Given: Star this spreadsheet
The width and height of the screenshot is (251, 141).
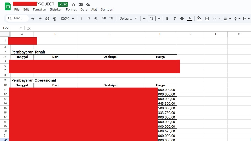Looking at the screenshot, I should tap(73, 4).
